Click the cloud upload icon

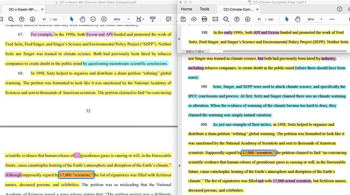coord(194,19)
